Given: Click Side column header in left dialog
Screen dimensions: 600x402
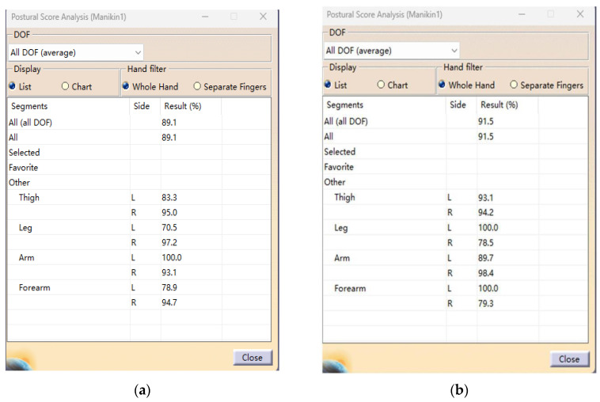Looking at the screenshot, I should point(139,106).
